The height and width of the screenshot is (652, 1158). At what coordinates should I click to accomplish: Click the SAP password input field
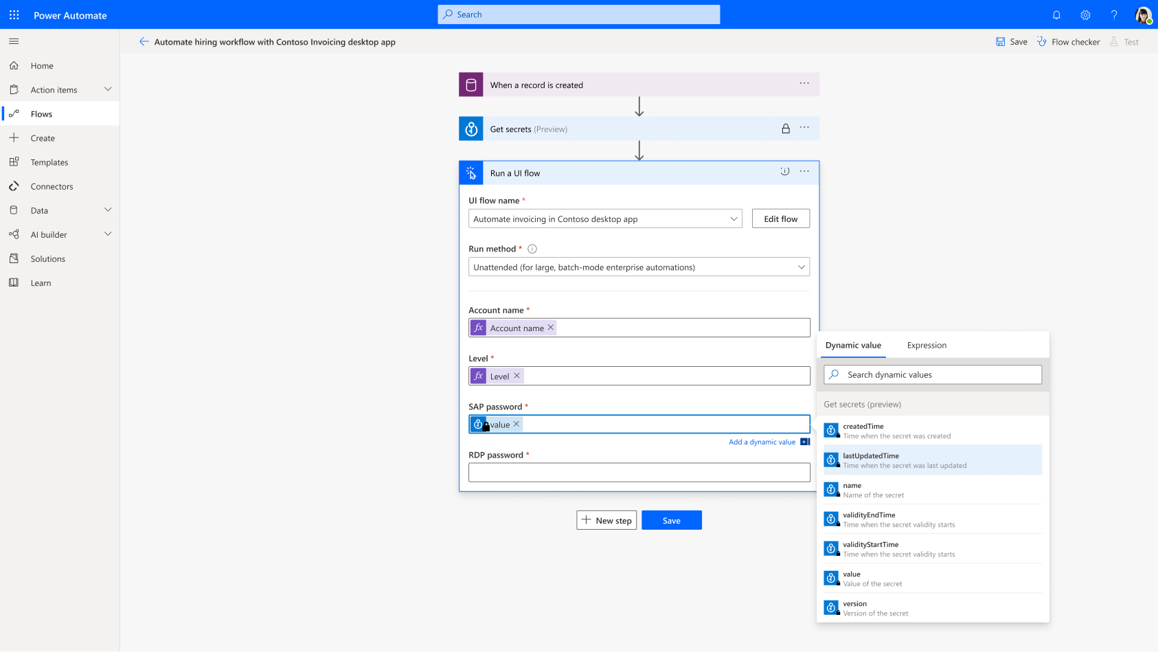coord(639,424)
